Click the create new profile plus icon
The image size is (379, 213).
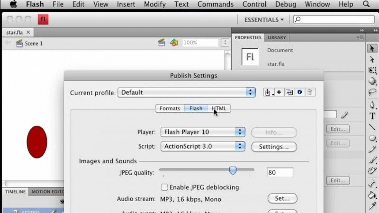[279, 92]
